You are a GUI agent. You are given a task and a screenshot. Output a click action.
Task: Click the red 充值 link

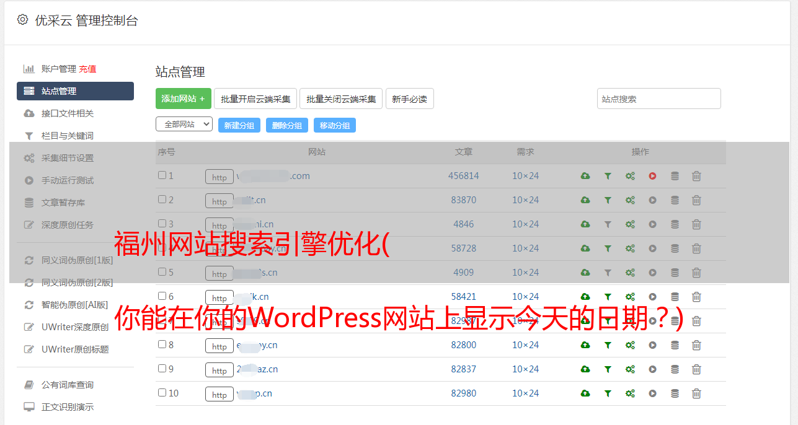point(87,69)
